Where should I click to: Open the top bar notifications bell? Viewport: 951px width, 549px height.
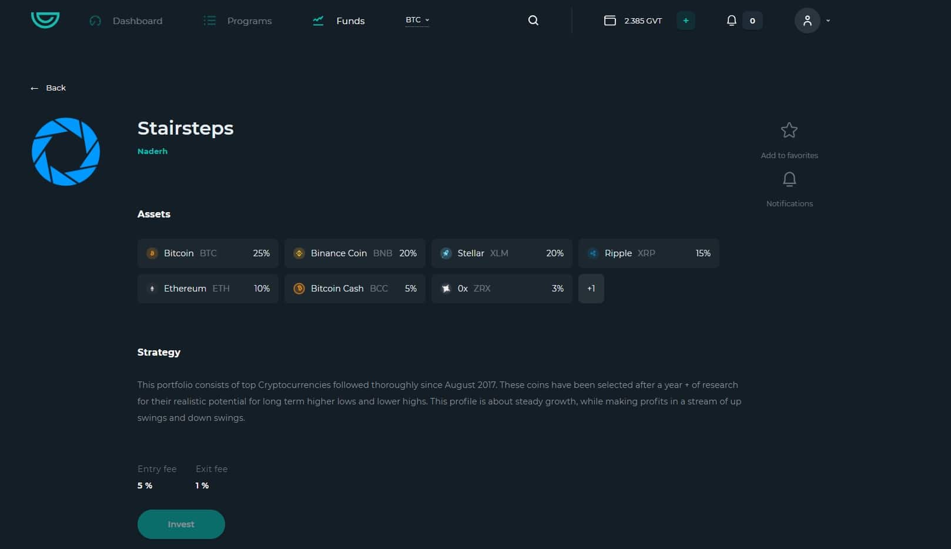(731, 21)
